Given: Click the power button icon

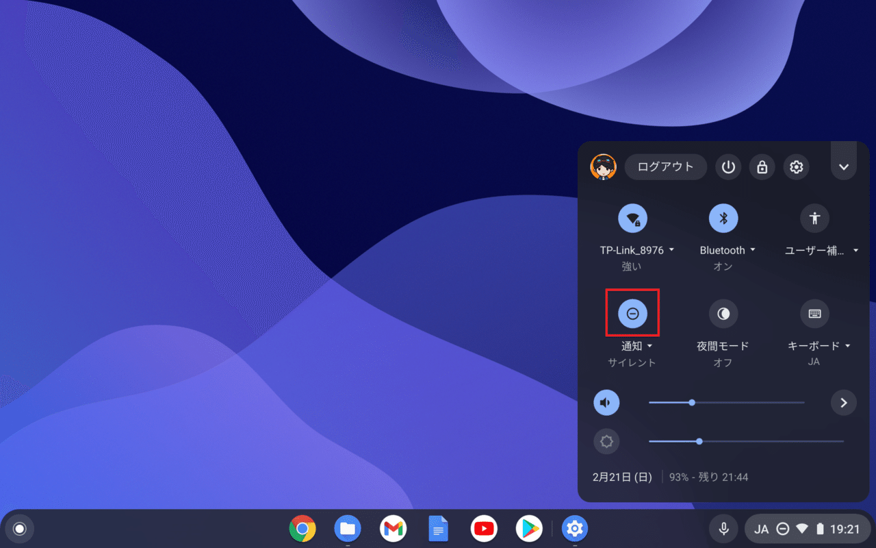Looking at the screenshot, I should 728,166.
